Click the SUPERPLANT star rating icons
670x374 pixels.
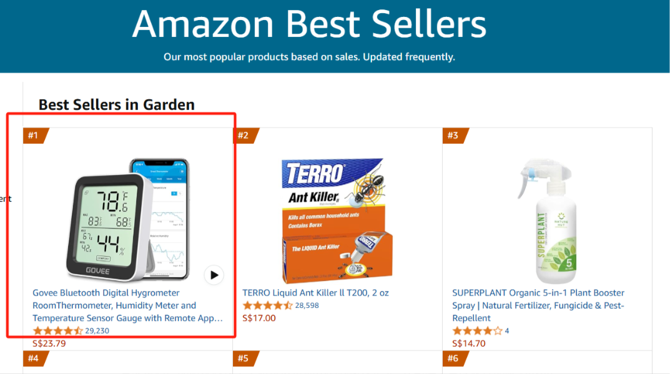pyautogui.click(x=477, y=331)
